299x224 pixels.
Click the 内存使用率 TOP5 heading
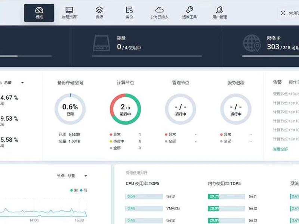pos(224,184)
